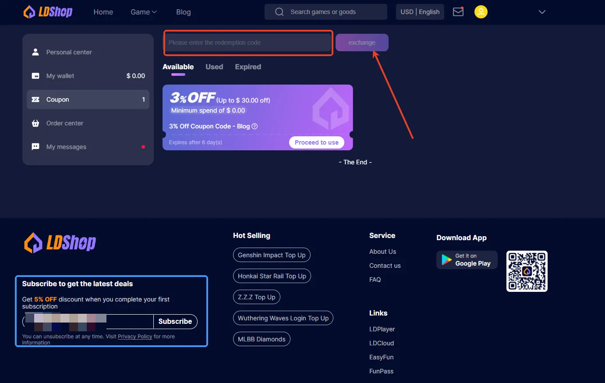Click the search magnifier icon
Viewport: 605px width, 383px height.
click(x=279, y=12)
